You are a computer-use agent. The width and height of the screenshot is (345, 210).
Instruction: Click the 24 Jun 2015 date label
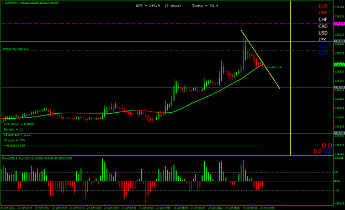(8, 208)
